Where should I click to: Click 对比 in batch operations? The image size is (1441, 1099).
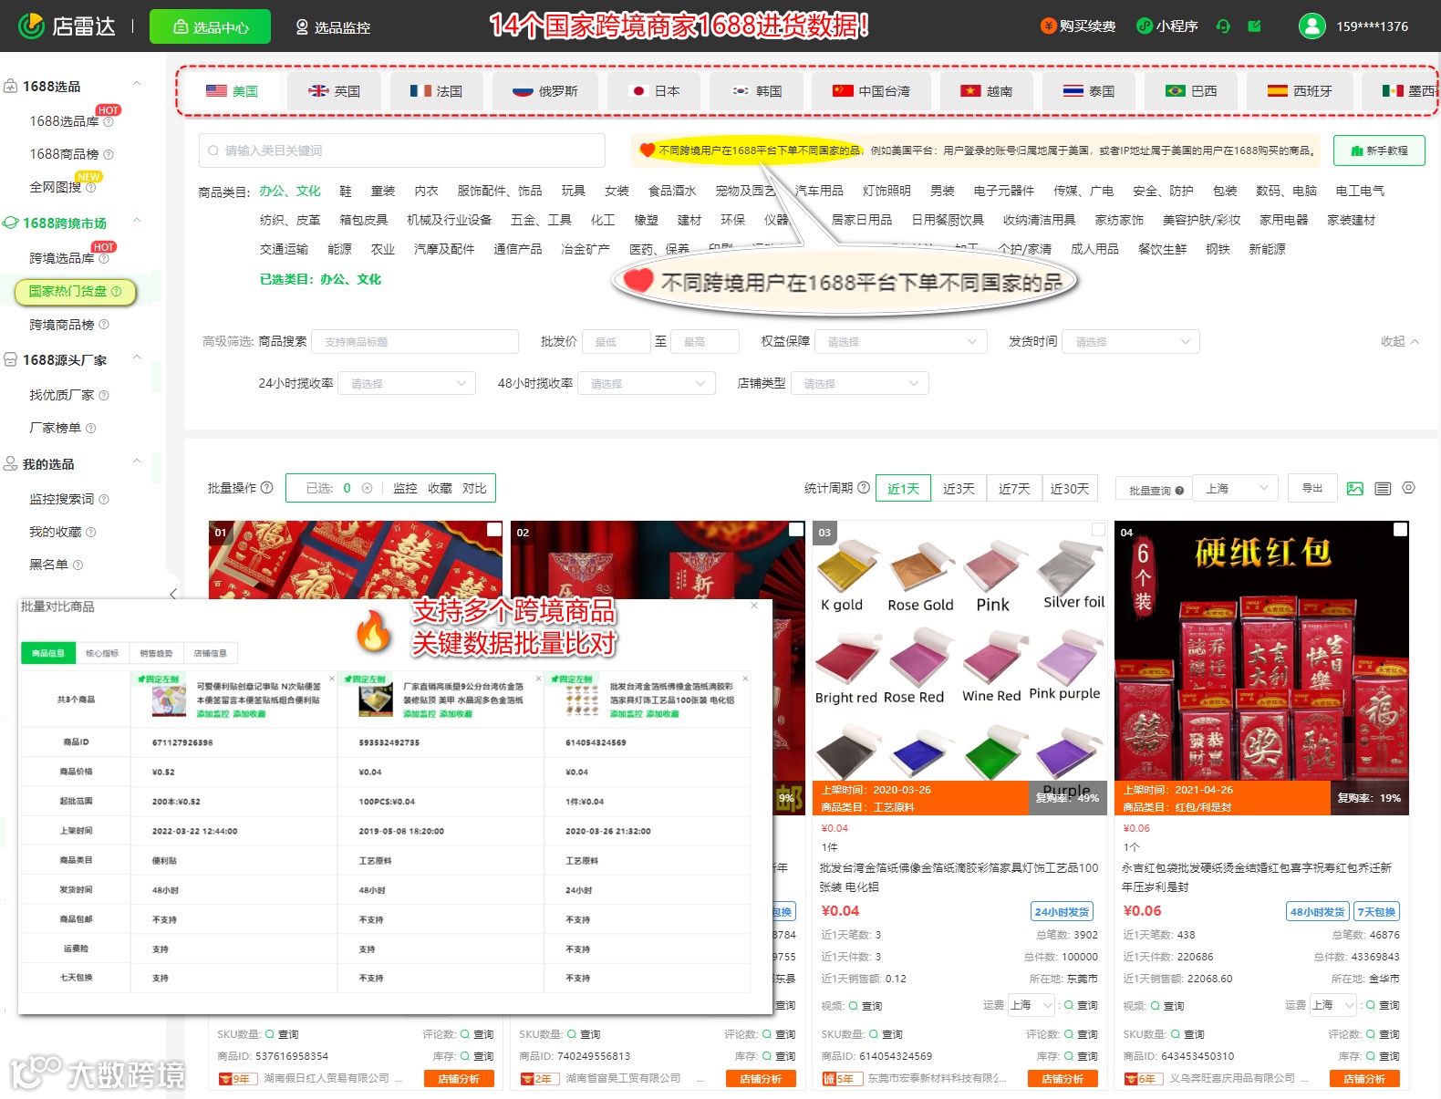474,488
